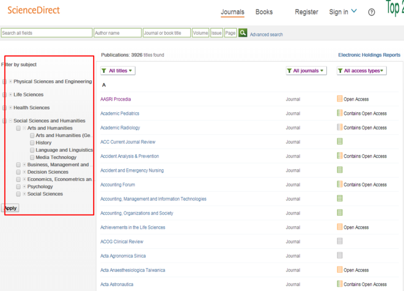Open All access types dropdown
The image size is (404, 291).
coord(362,71)
